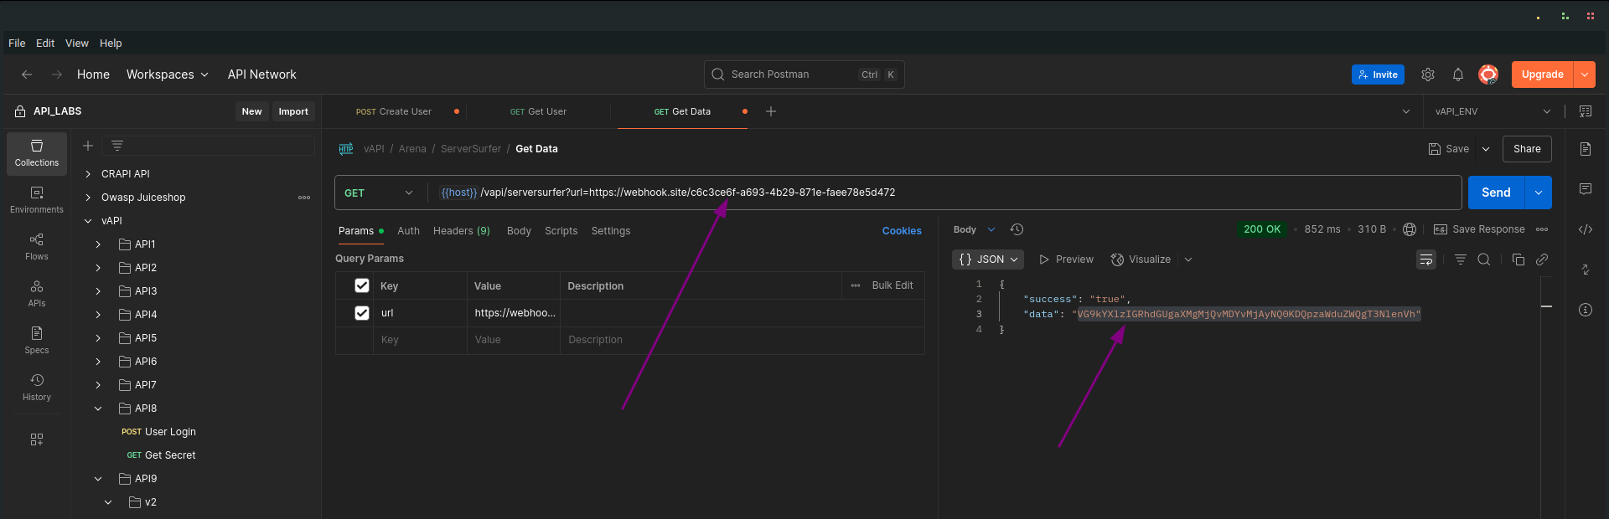Search within the response body
Image resolution: width=1609 pixels, height=519 pixels.
1484,259
